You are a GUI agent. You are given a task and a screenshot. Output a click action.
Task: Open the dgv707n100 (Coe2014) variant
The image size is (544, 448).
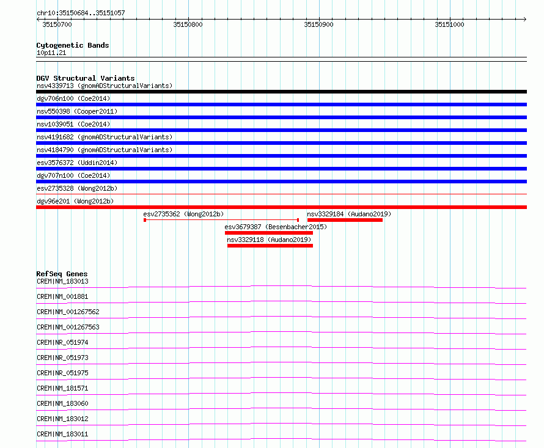coord(73,175)
